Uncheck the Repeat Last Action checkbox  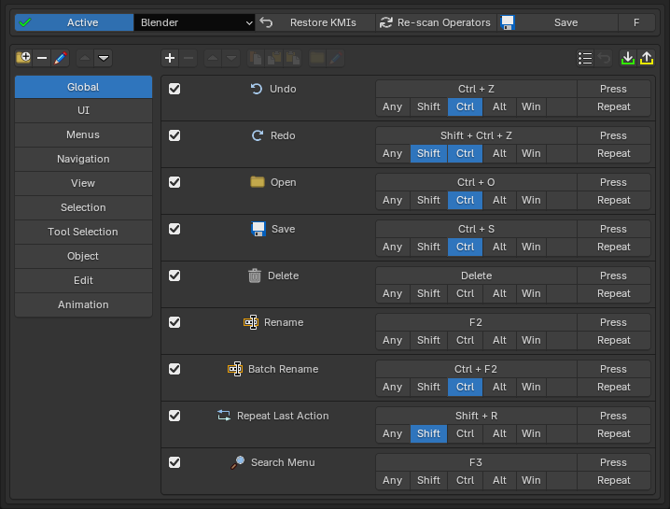click(174, 416)
